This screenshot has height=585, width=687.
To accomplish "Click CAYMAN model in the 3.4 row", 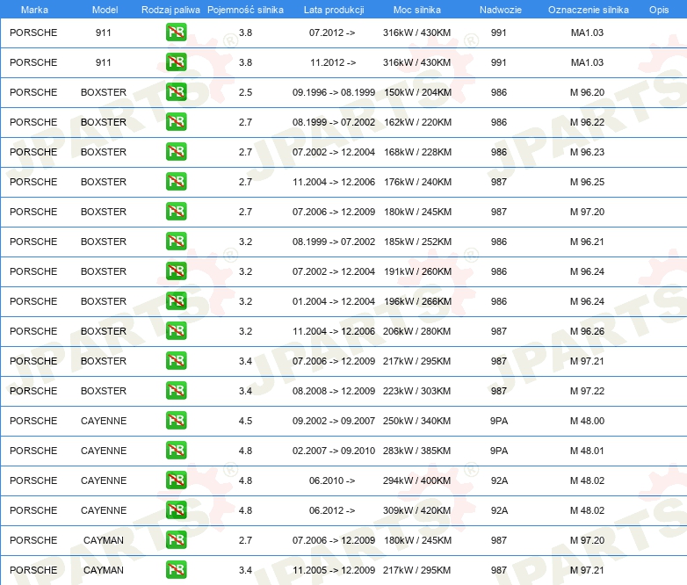I will tap(104, 570).
